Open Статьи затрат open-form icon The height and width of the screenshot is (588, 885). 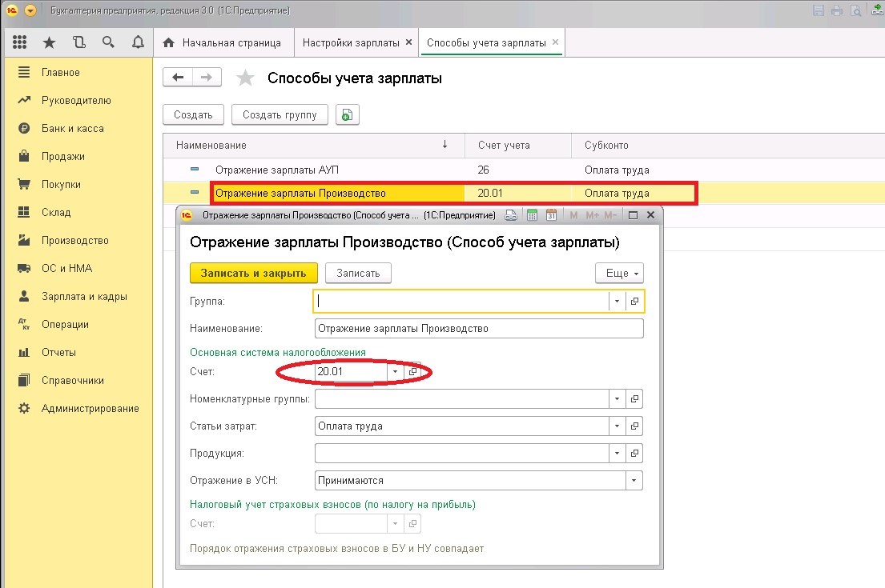click(634, 426)
